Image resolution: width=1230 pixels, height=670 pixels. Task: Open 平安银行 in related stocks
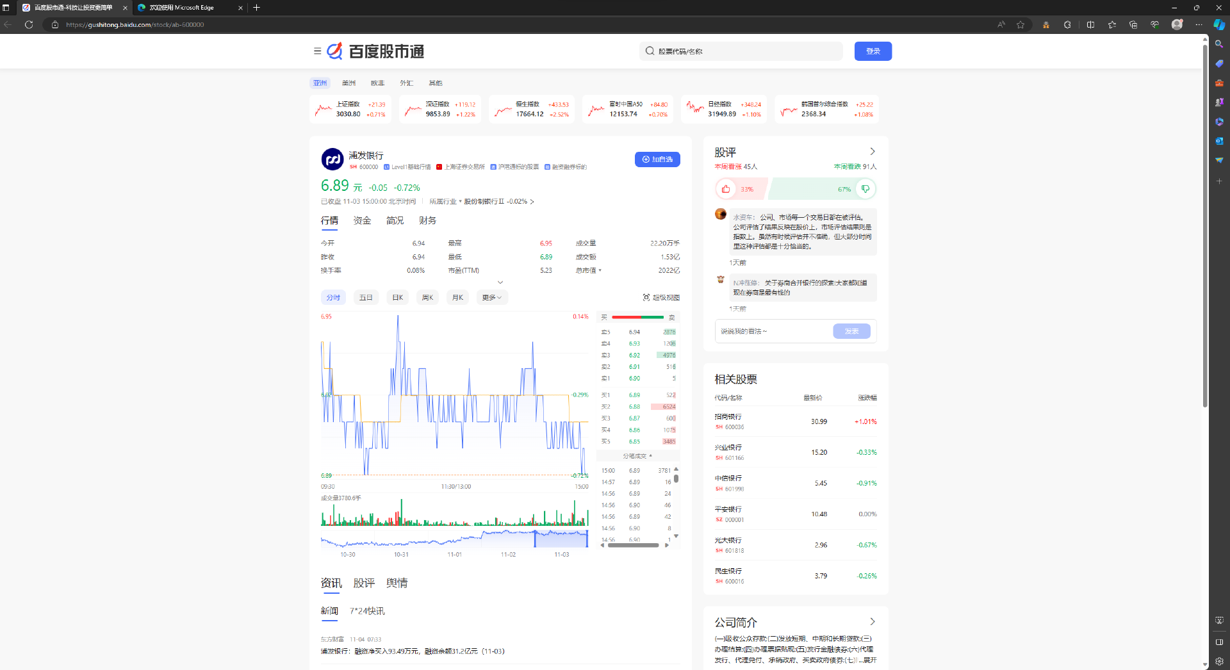tap(795, 514)
